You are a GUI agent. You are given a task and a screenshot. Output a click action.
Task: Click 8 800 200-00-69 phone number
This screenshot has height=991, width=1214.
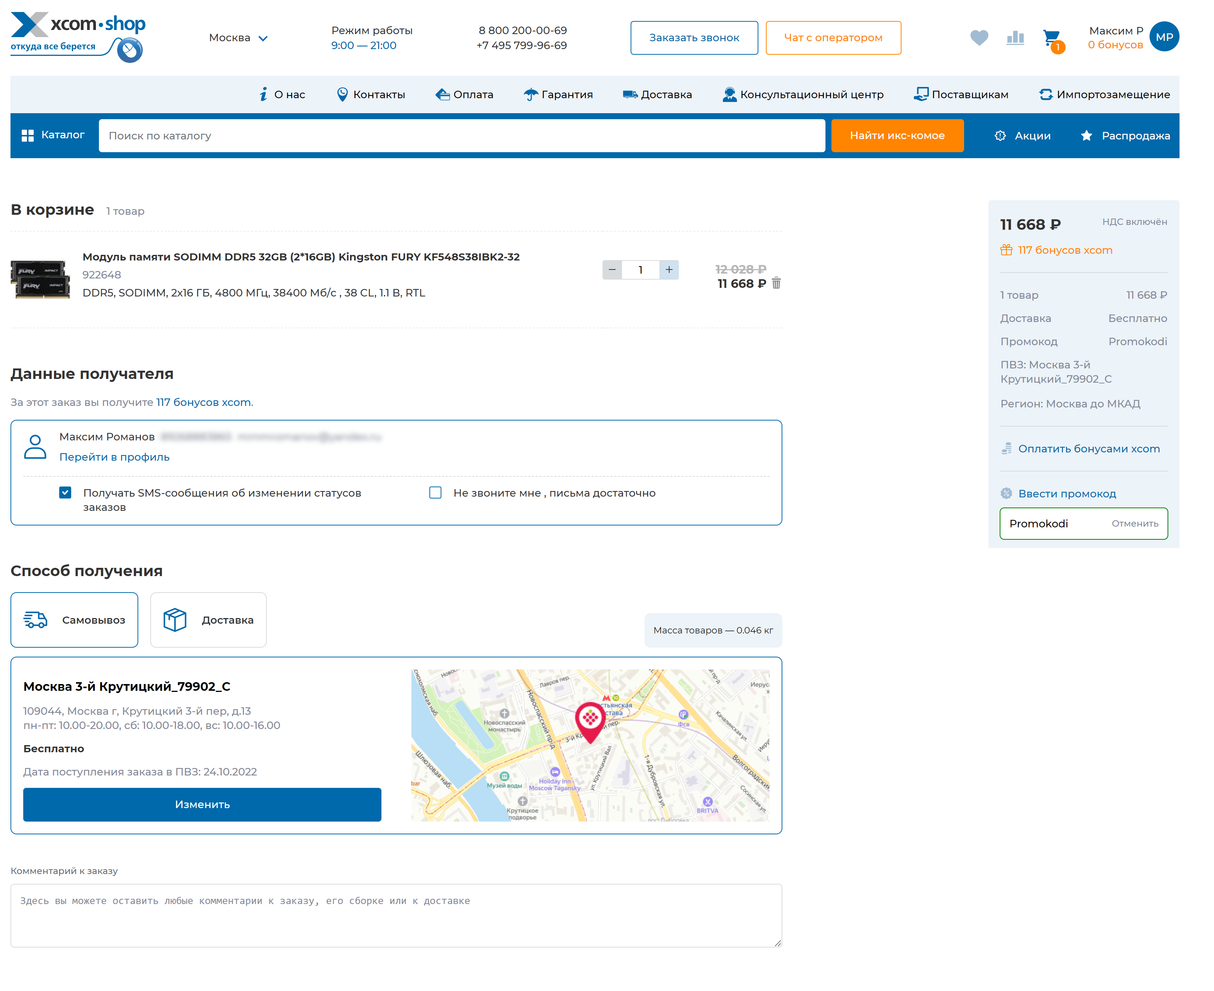(522, 30)
